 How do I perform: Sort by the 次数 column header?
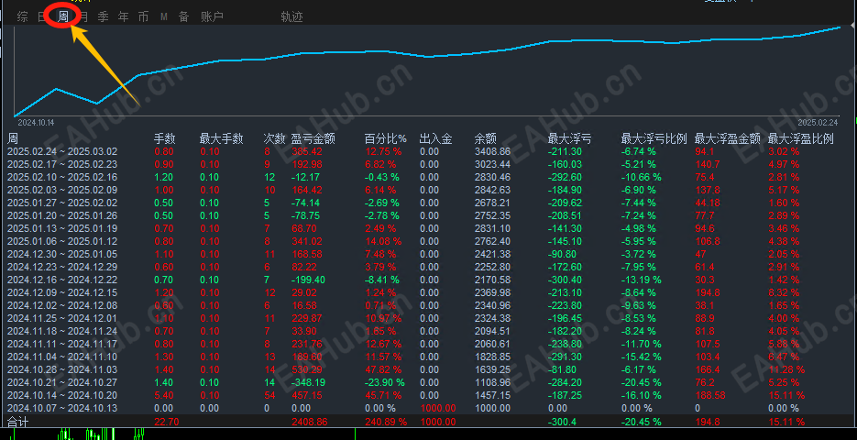tap(274, 138)
